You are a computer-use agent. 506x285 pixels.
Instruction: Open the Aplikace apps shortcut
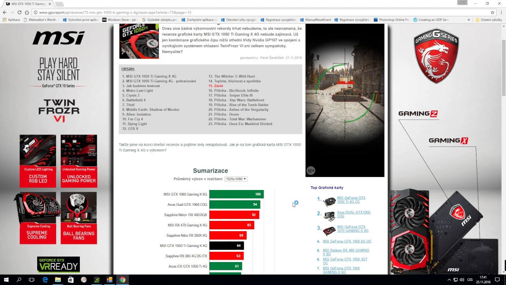click(x=11, y=20)
